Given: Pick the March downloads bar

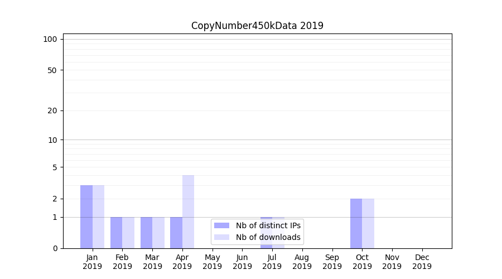Looking at the screenshot, I should (158, 233).
